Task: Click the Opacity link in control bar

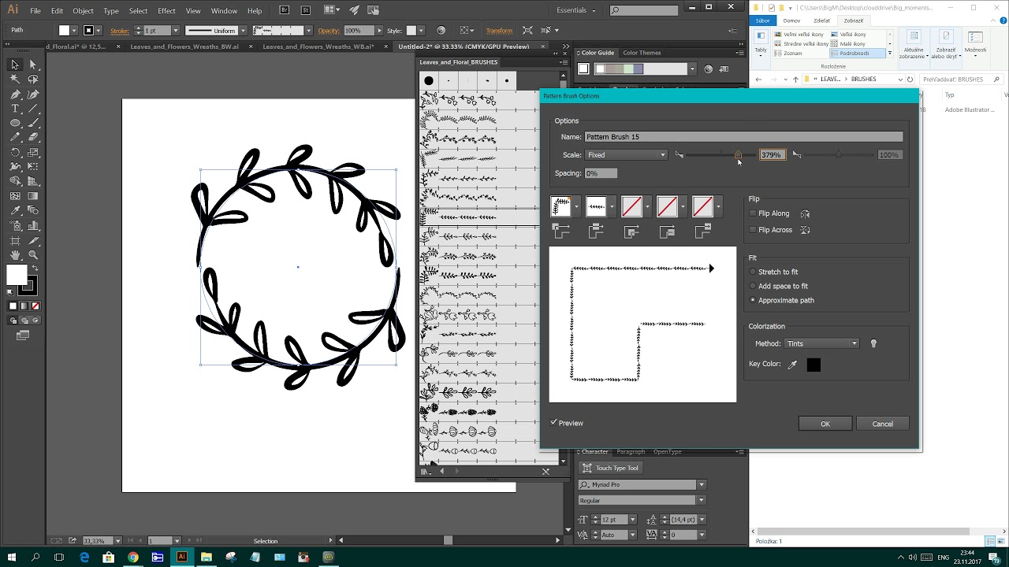Action: point(329,31)
